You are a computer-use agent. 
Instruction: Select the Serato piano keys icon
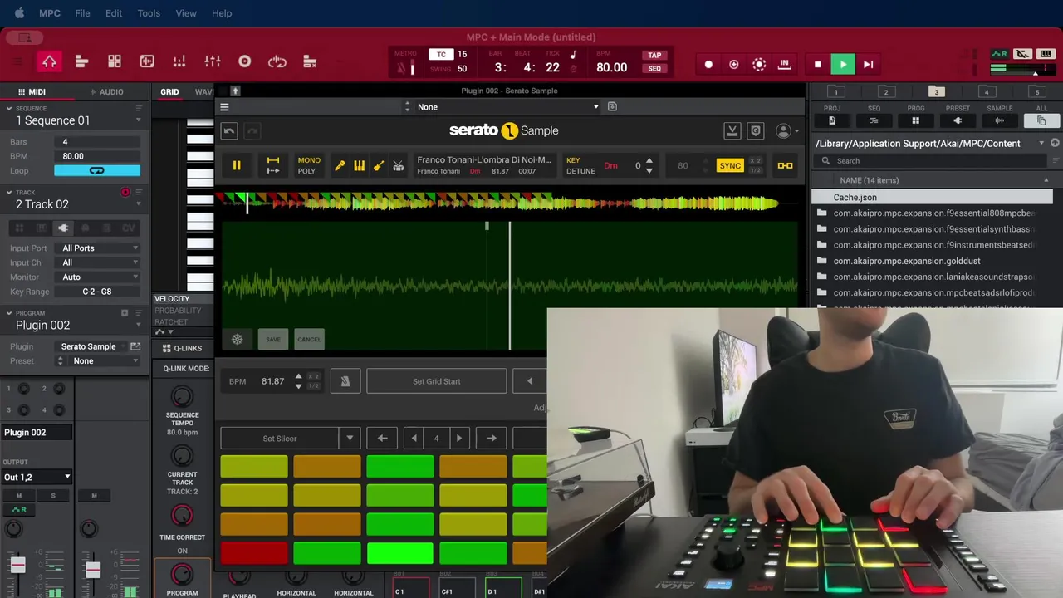pyautogui.click(x=359, y=165)
